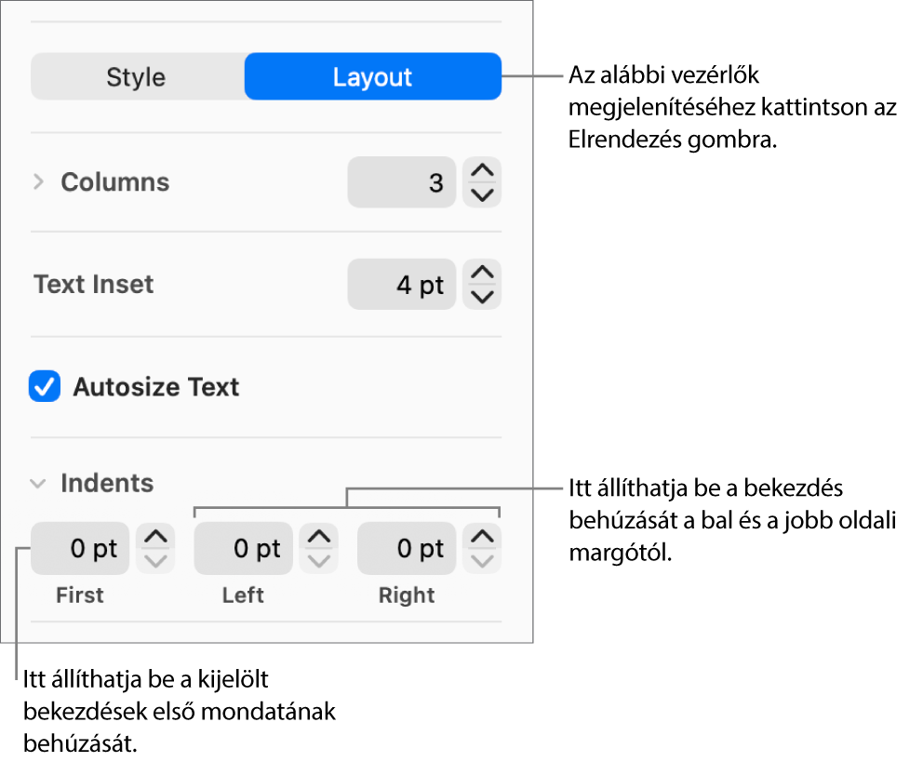The width and height of the screenshot is (923, 762).
Task: Increase Right indent with up arrow
Action: pyautogui.click(x=482, y=537)
